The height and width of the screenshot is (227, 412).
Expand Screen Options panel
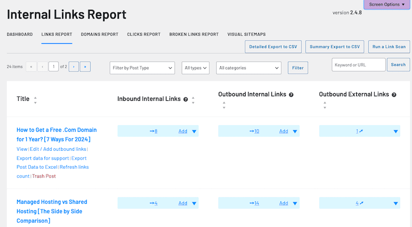[x=387, y=5]
